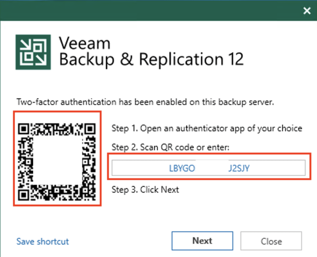Image resolution: width=317 pixels, height=257 pixels.
Task: Close the dialog with the X icon
Action: point(307,11)
